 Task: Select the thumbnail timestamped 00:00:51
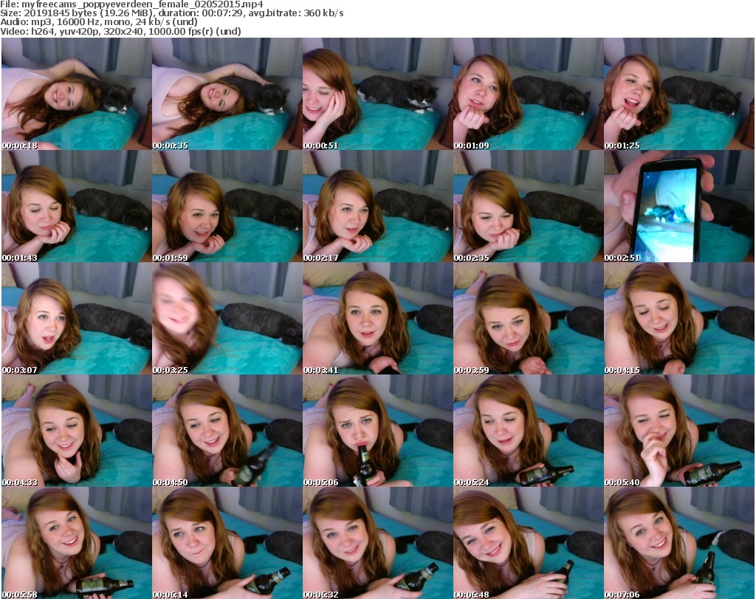coord(377,94)
